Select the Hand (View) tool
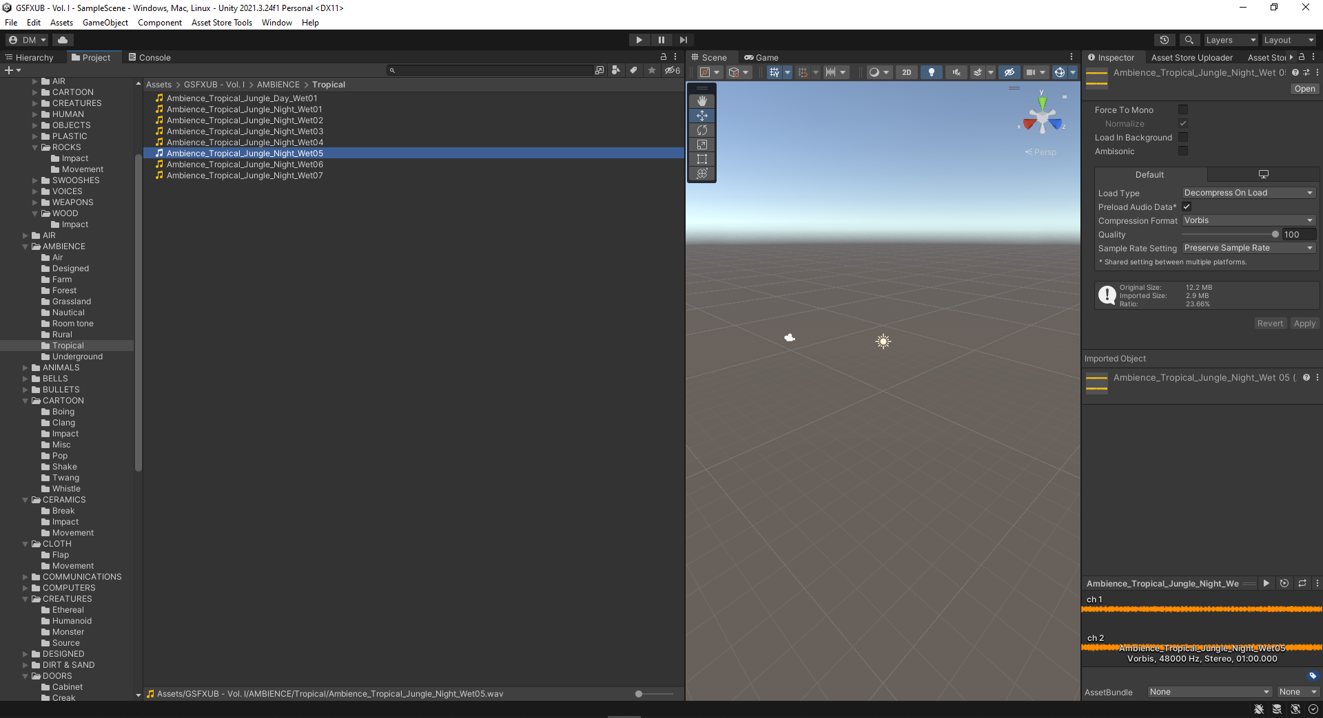1323x718 pixels. [702, 101]
